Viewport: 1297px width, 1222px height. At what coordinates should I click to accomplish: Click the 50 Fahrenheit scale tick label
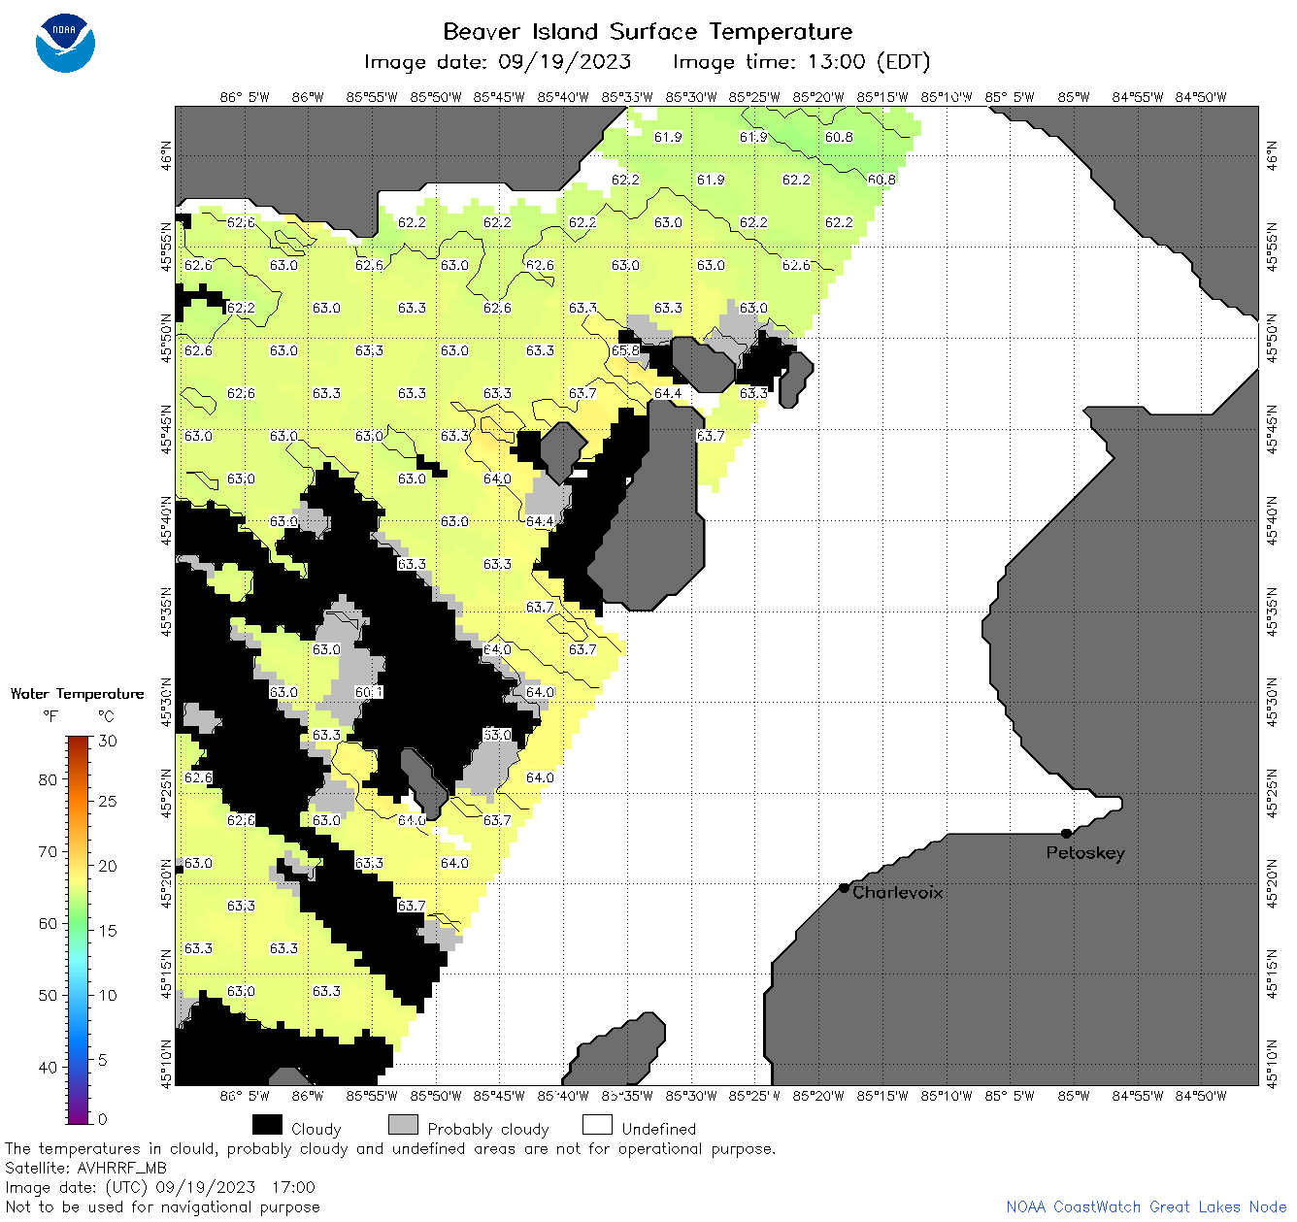(48, 995)
